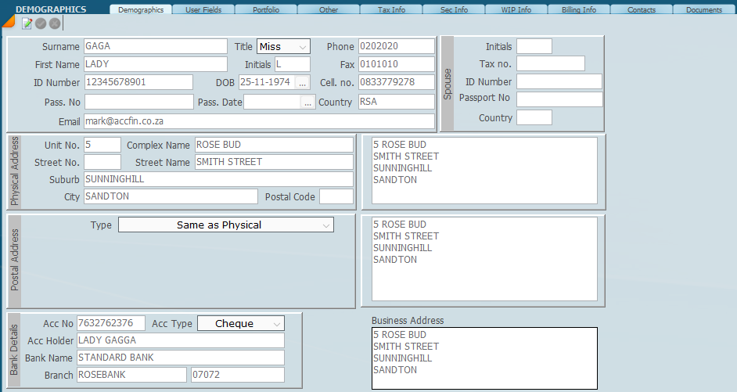Click the grey checkmark save icon
This screenshot has height=392, width=737.
tap(41, 23)
